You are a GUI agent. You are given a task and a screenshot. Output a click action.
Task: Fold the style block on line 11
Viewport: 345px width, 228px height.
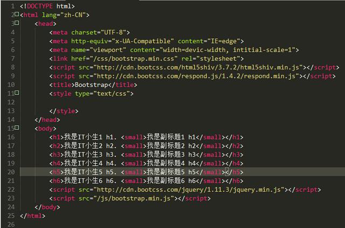pos(17,94)
